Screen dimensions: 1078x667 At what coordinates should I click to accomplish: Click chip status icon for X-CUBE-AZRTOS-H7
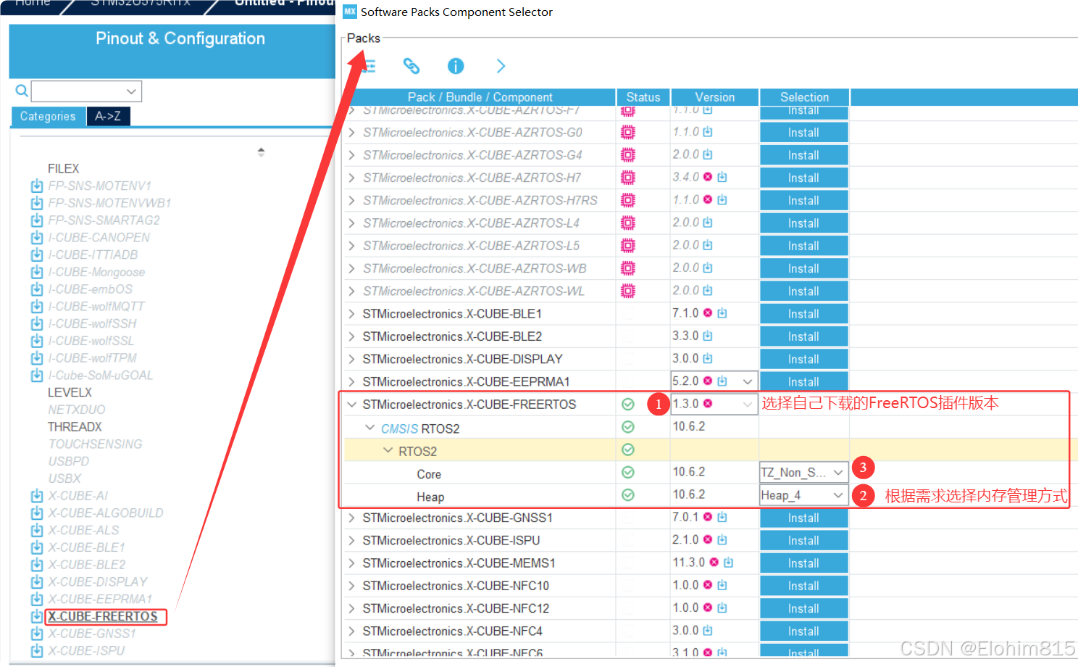tap(628, 178)
